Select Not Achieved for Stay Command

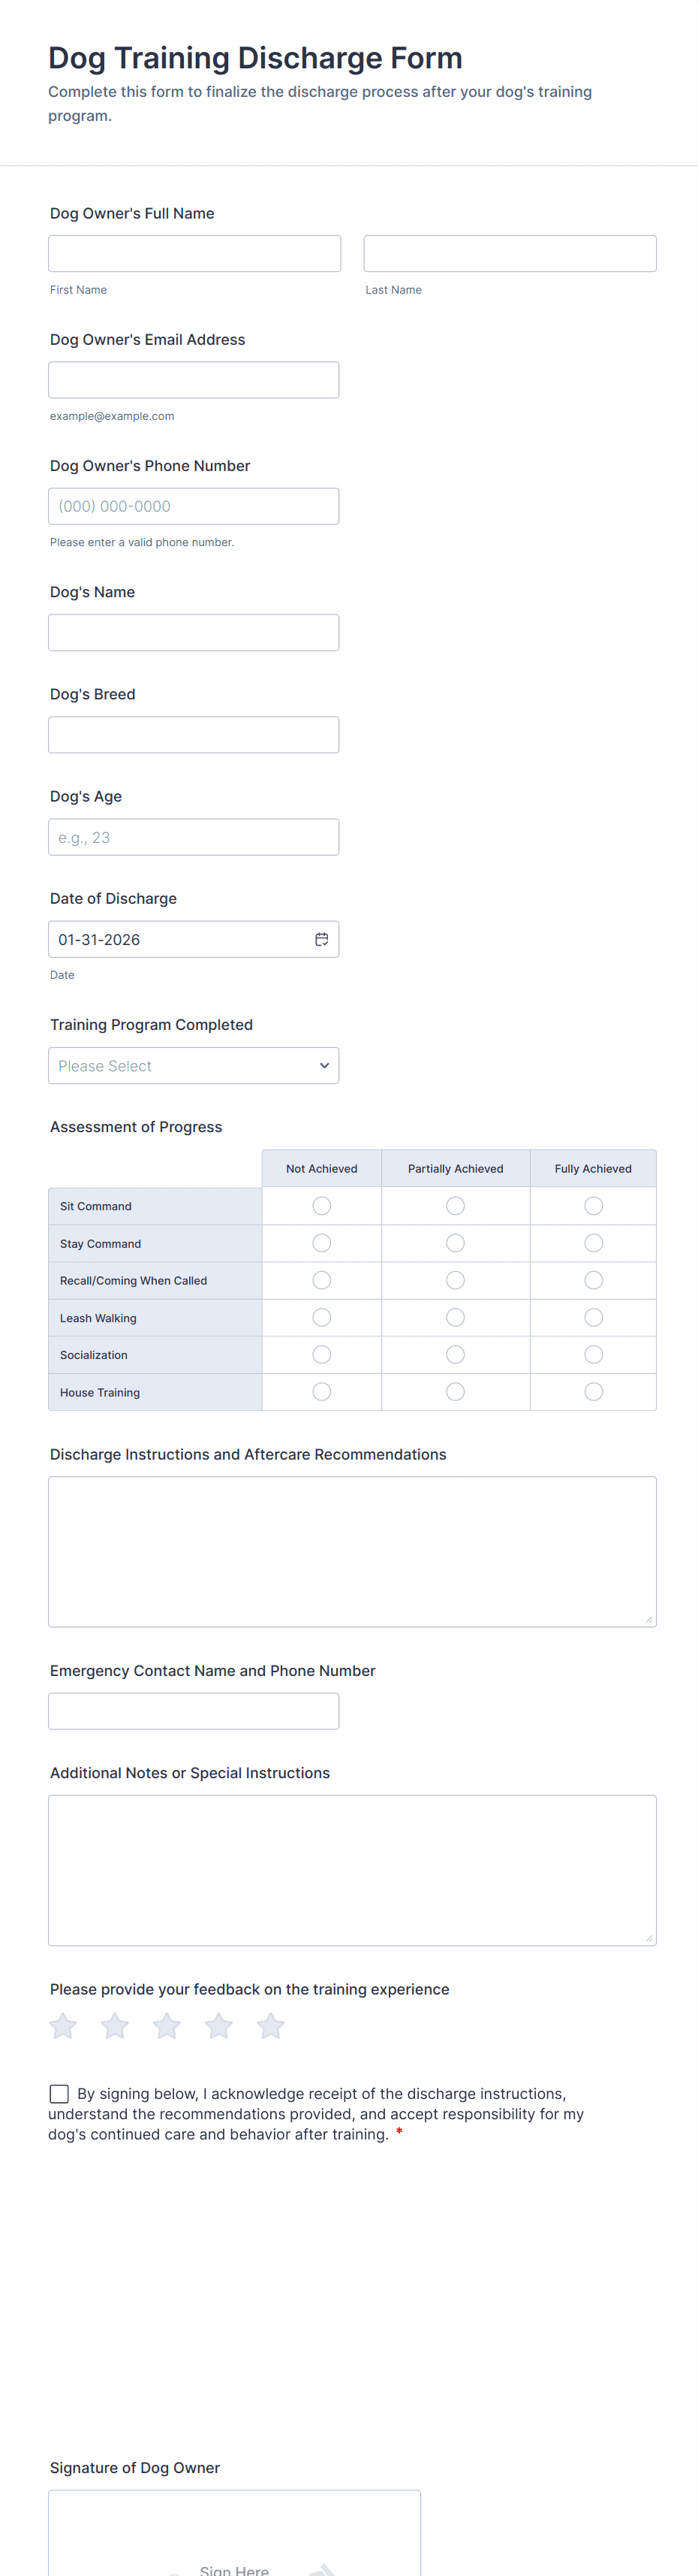(x=321, y=1243)
